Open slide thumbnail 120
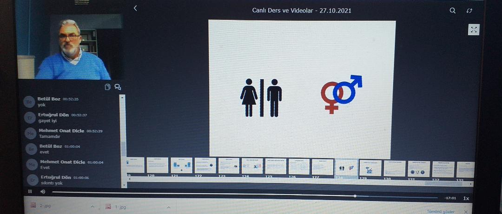The height and width of the screenshot is (214, 502). pos(158,165)
